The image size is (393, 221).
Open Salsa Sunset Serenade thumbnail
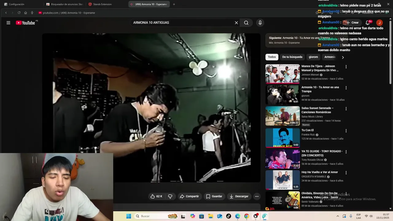(x=282, y=116)
